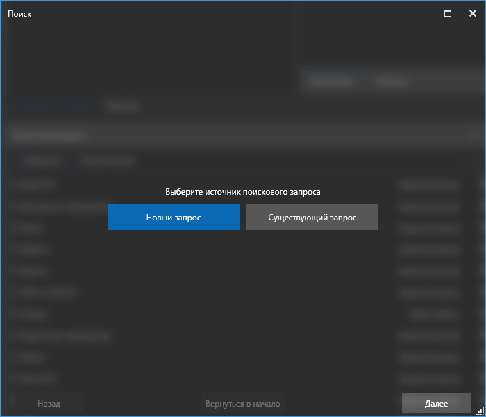Click the prompt text above the query buttons
Screen dimensions: 486x417
click(242, 191)
